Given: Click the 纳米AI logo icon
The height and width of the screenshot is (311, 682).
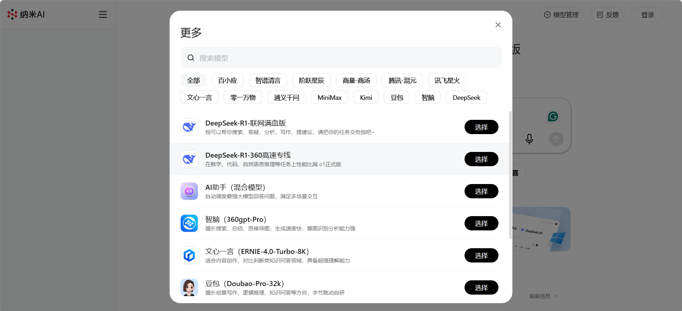Looking at the screenshot, I should (x=12, y=14).
